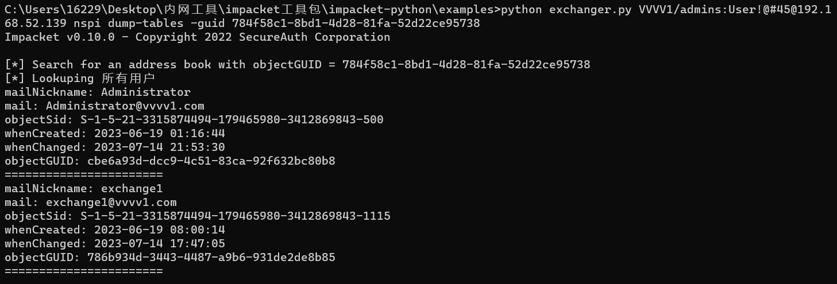
Task: Click the "Search for an address book" status line
Action: [297, 65]
